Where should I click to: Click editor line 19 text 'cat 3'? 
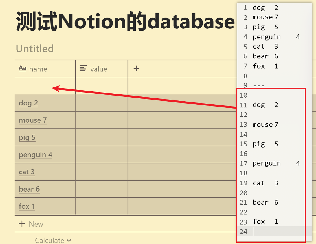(x=265, y=183)
